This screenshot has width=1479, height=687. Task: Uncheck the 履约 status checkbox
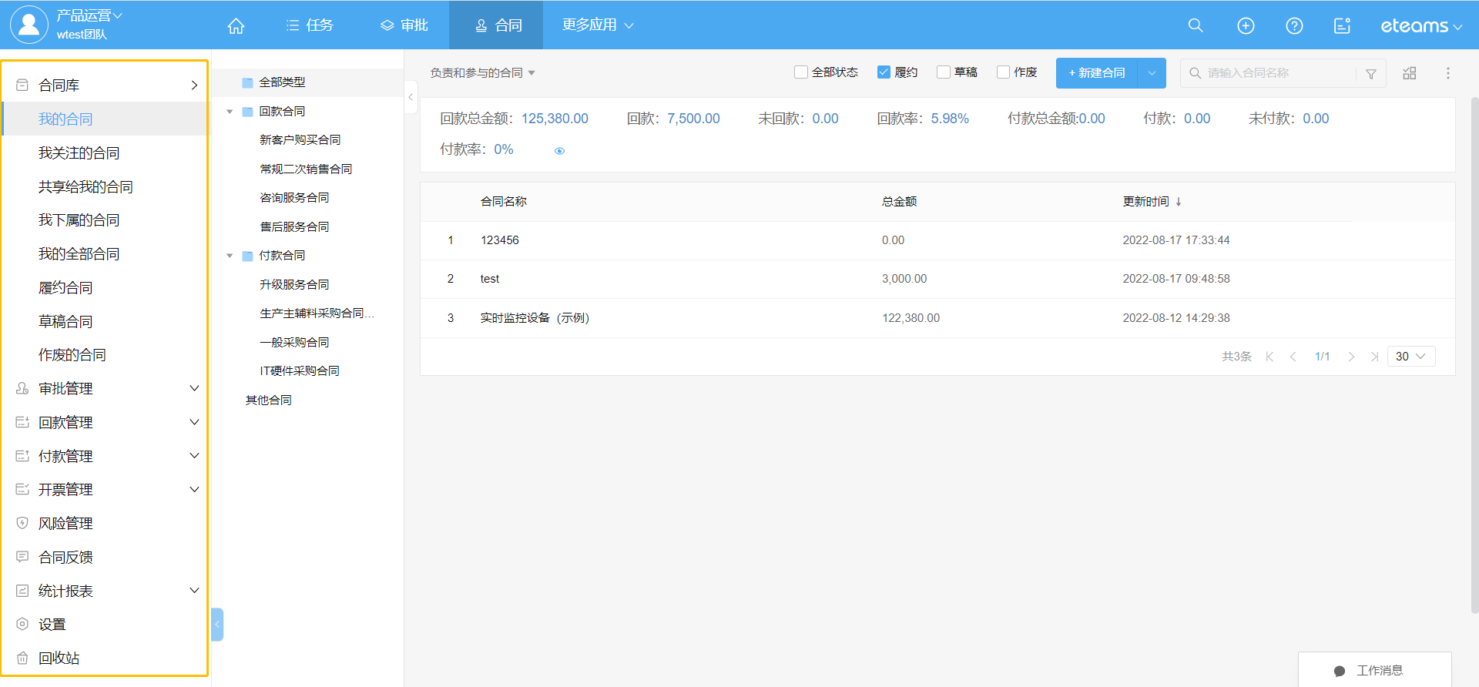tap(884, 72)
